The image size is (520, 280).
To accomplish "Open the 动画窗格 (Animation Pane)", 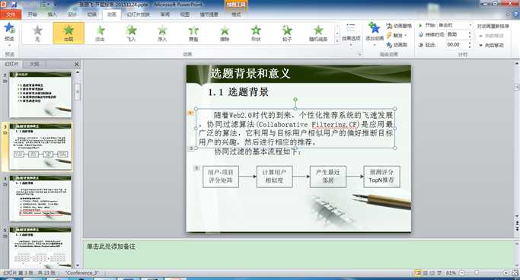I will [x=399, y=26].
